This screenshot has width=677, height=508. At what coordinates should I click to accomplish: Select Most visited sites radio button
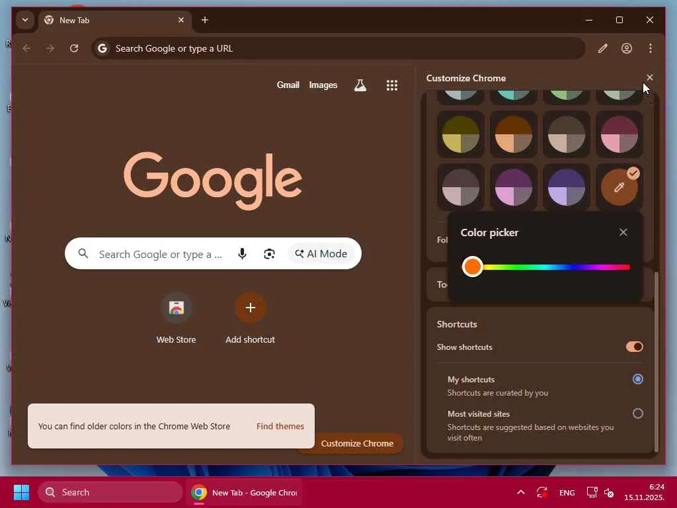(638, 413)
